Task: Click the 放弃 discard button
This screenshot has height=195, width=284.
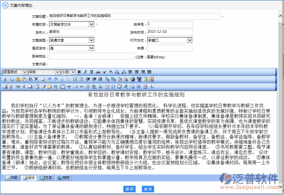Action: 148,189
